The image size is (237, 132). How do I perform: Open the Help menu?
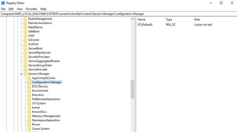click(43, 9)
